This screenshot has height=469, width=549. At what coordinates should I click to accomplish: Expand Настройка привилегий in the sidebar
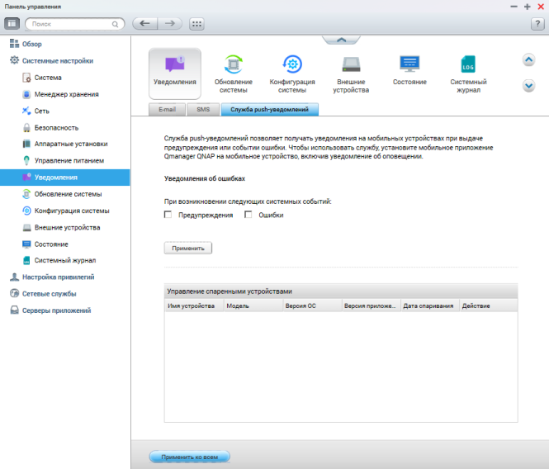52,277
